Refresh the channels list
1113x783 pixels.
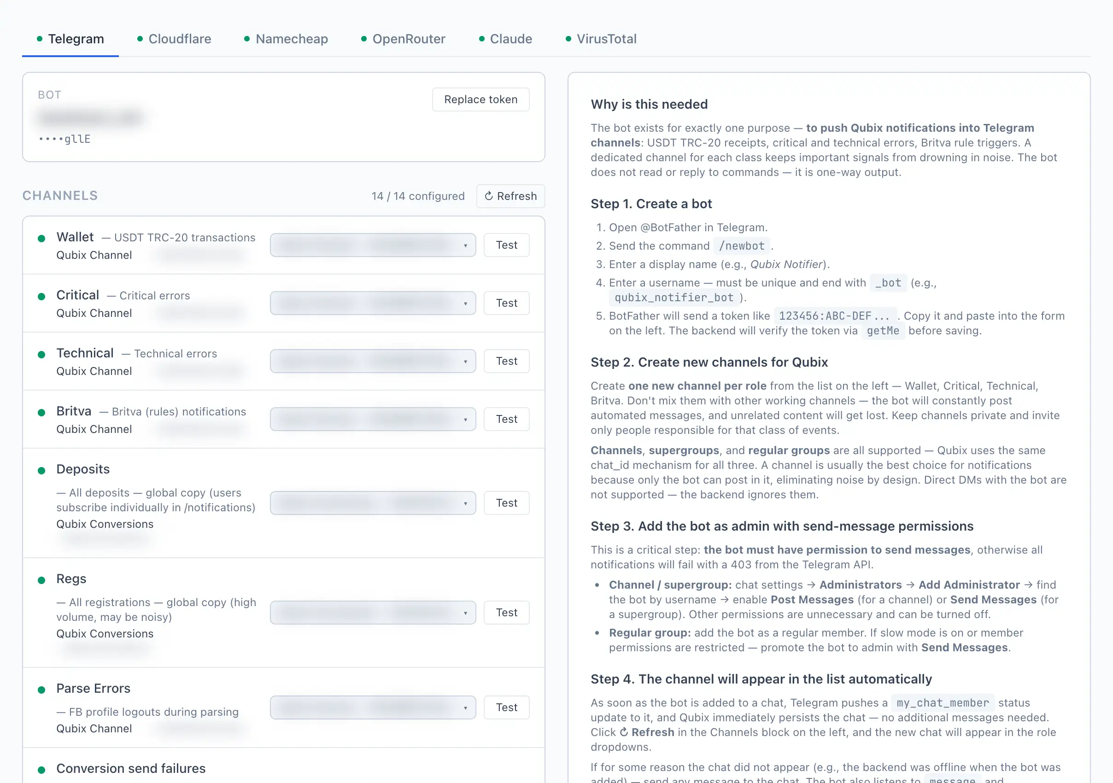(x=510, y=196)
